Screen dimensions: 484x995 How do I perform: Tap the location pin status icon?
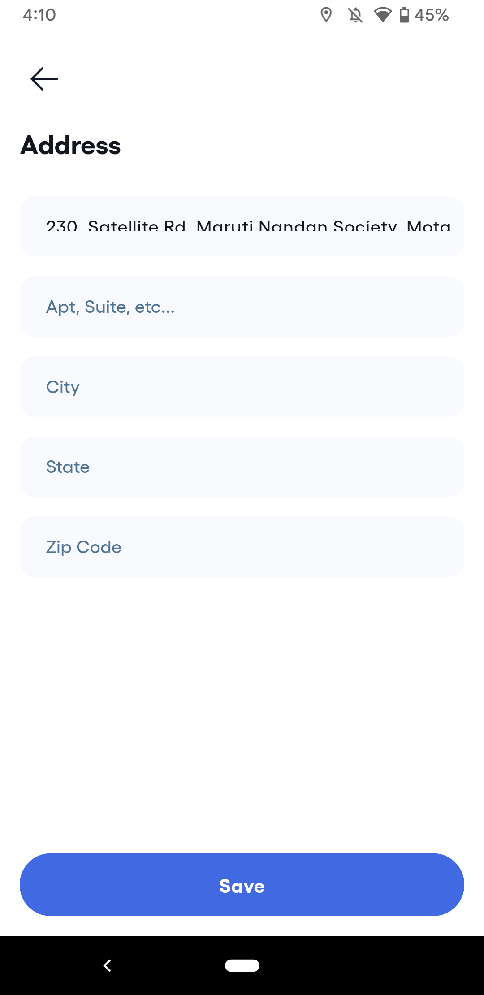pyautogui.click(x=326, y=15)
